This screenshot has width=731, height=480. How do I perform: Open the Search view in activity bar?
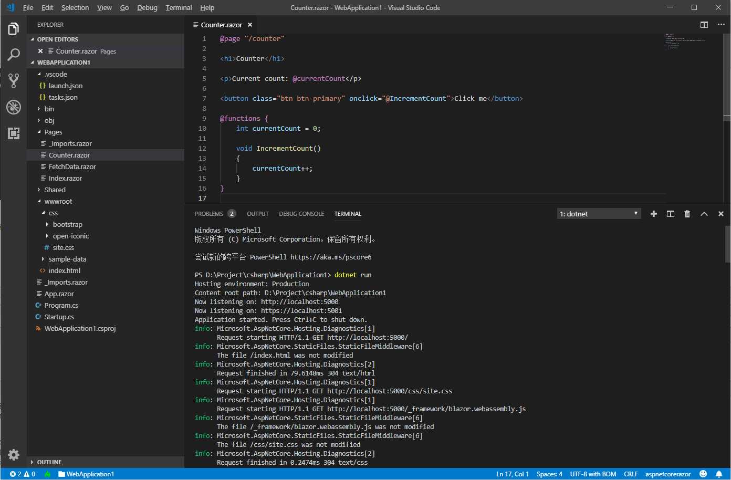(14, 55)
